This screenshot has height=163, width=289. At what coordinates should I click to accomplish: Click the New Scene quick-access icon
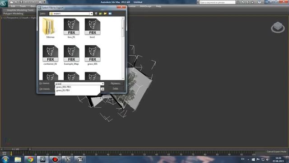coord(12,2)
